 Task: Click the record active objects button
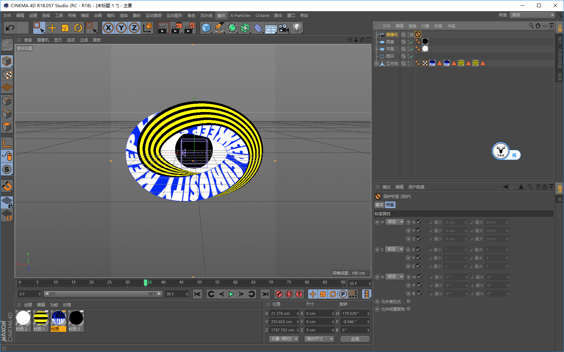(279, 294)
